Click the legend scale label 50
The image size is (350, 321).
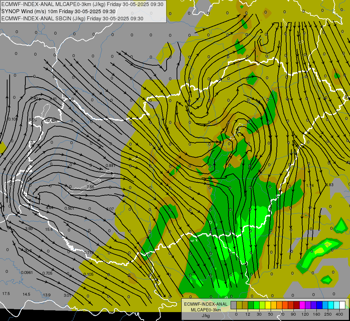click(271, 314)
